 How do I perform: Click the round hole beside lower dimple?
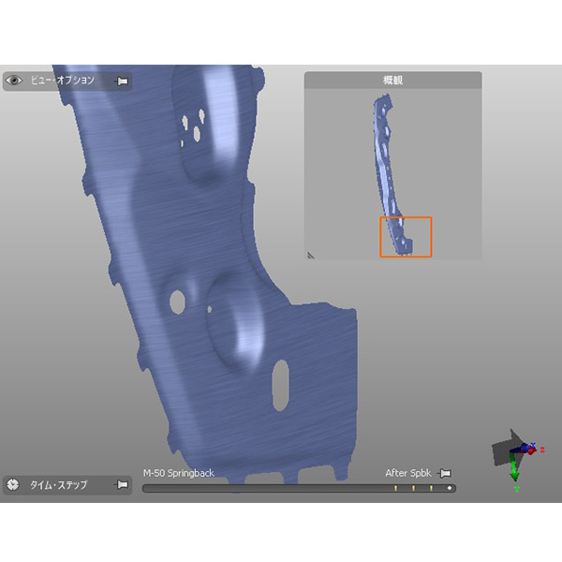pyautogui.click(x=177, y=303)
